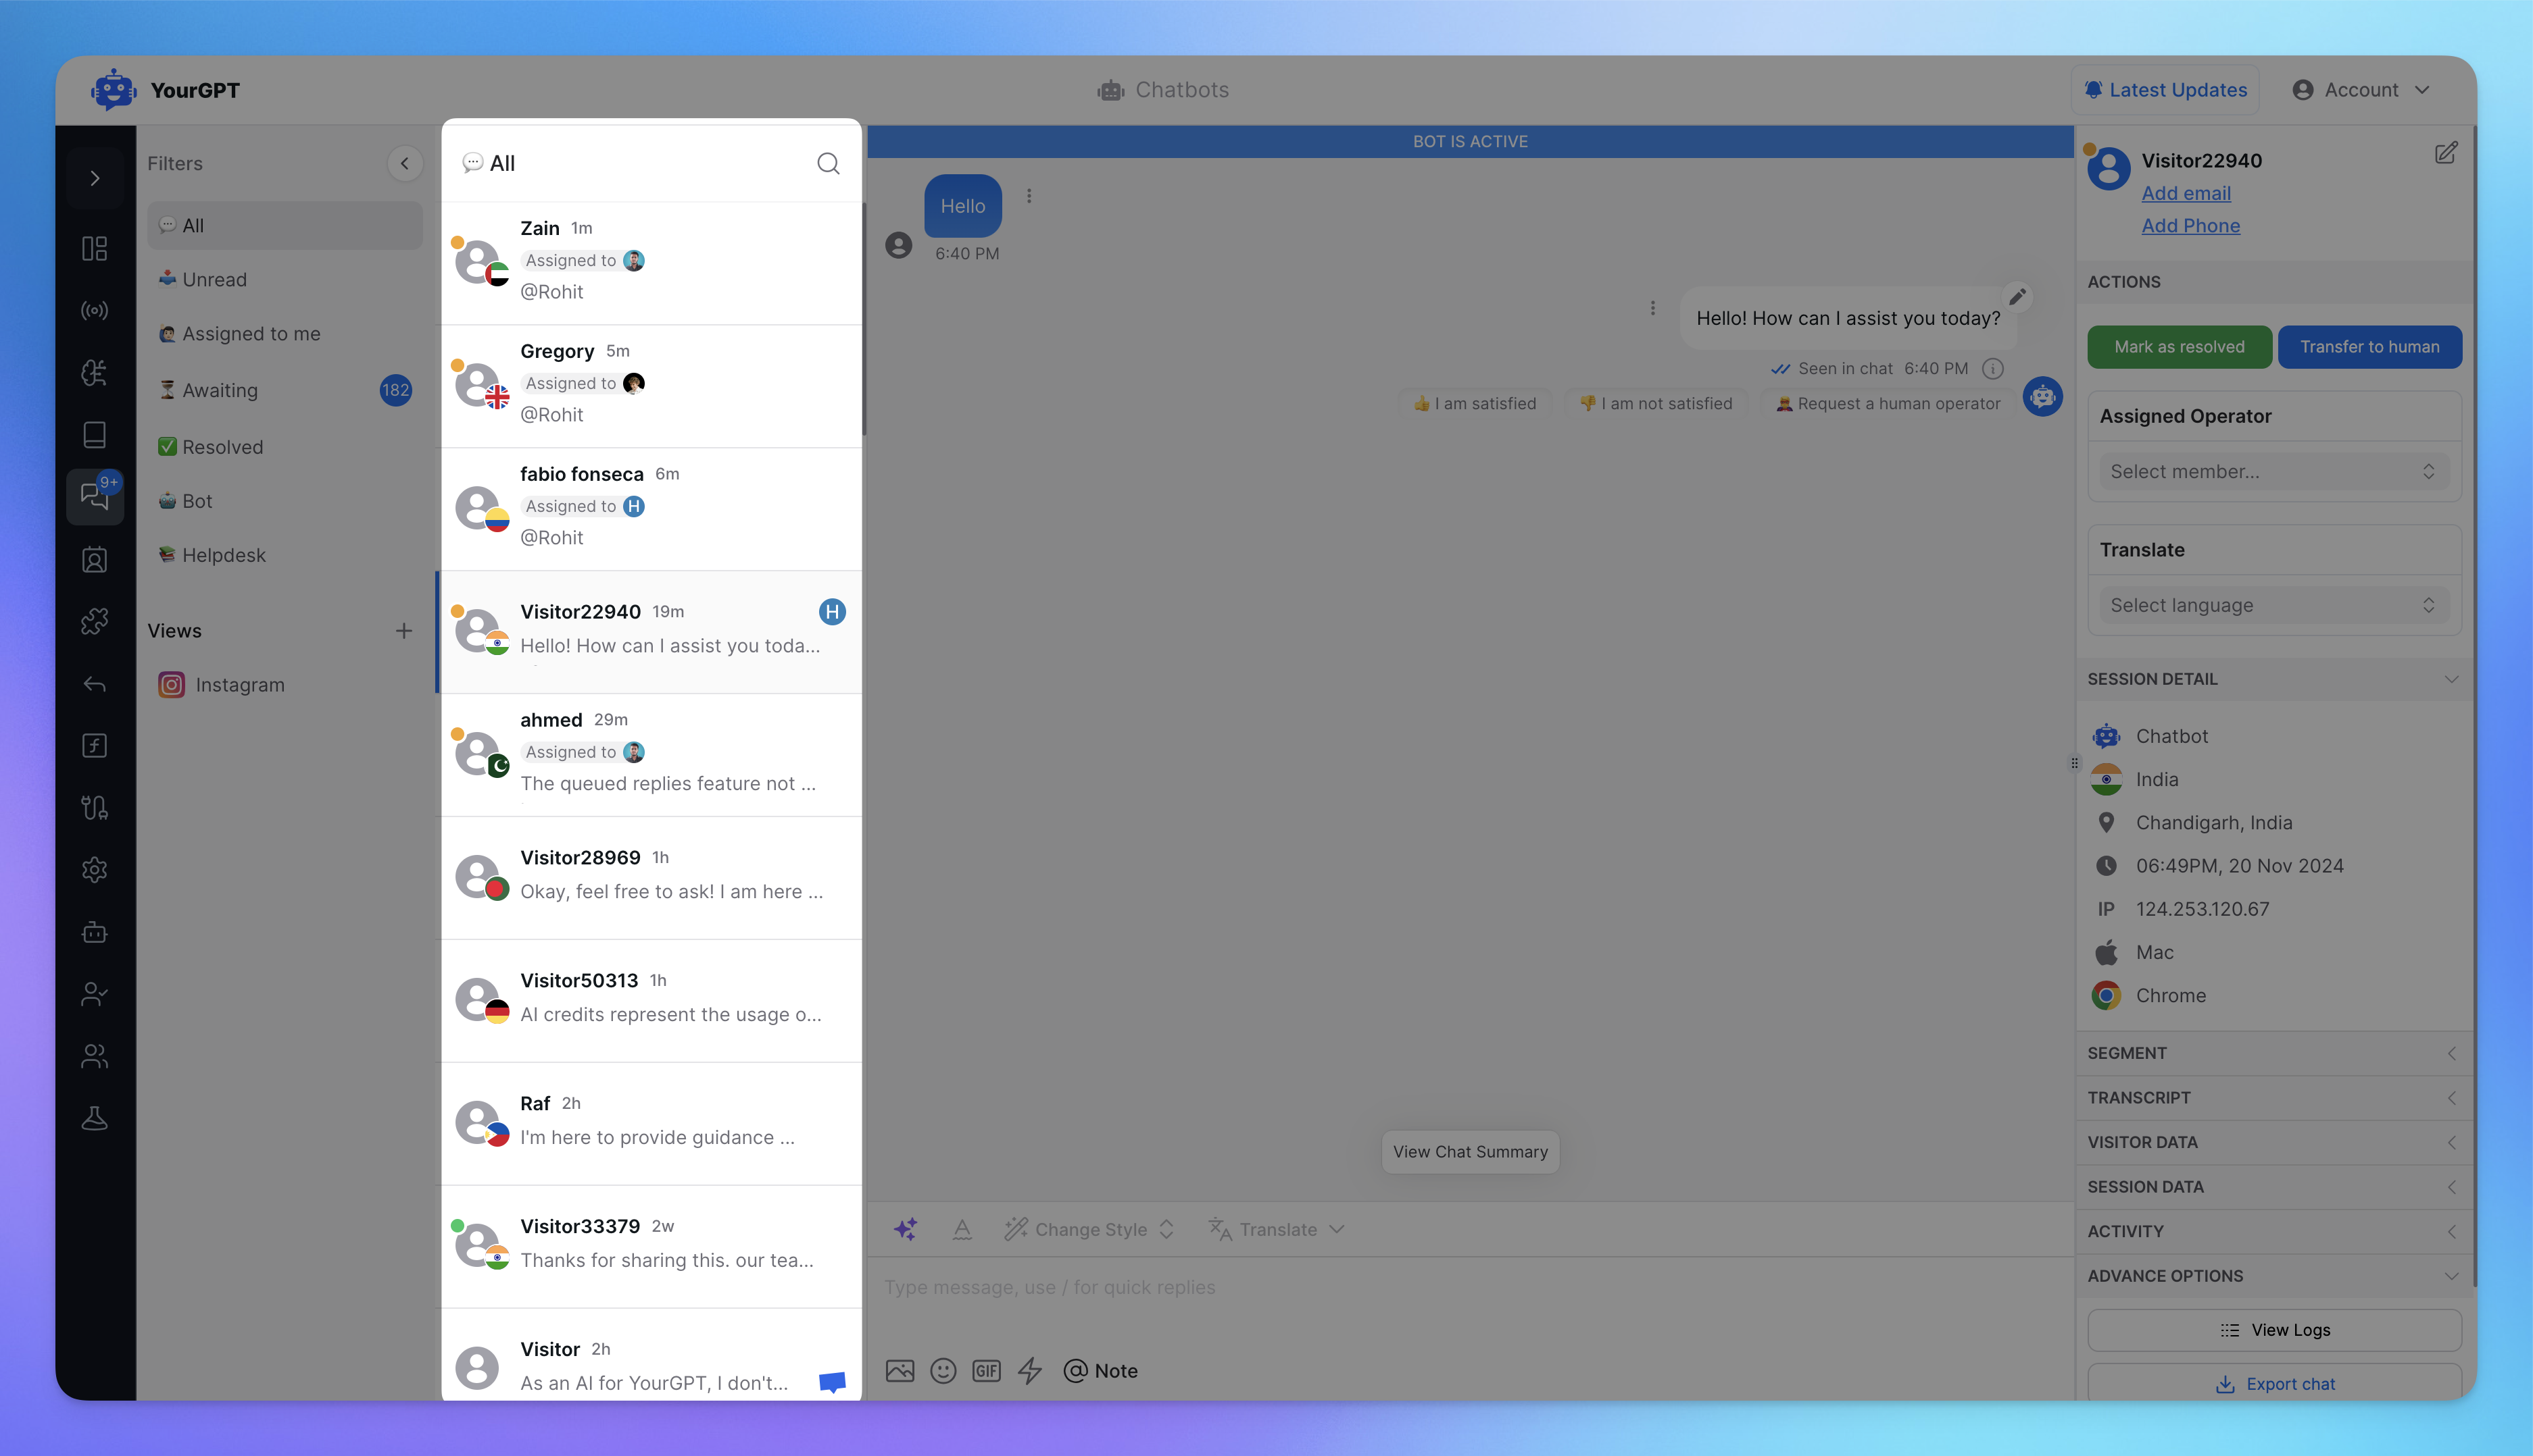Open Latest Updates button
Screen dimensions: 2533x1456
(x=2165, y=90)
